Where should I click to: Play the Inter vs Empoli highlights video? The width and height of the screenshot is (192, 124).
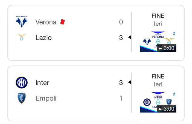(x=158, y=102)
